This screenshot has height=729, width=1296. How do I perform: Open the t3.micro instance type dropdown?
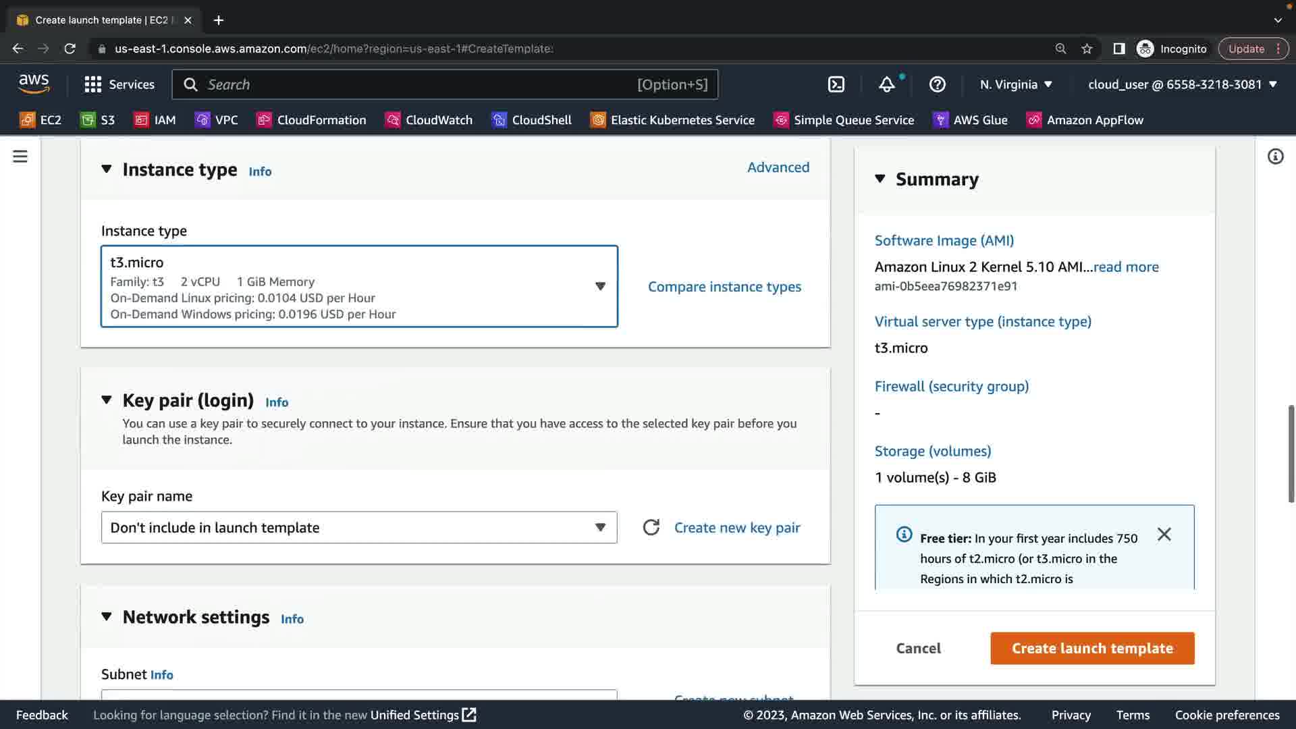359,287
